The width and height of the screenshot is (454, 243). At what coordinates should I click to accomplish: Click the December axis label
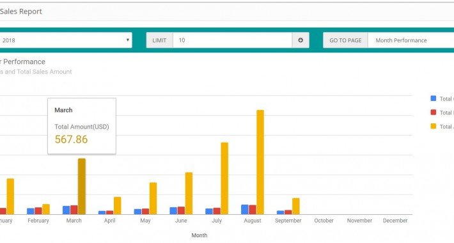[395, 221]
